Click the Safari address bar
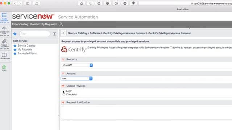The image size is (232, 130). (x=185, y=3)
